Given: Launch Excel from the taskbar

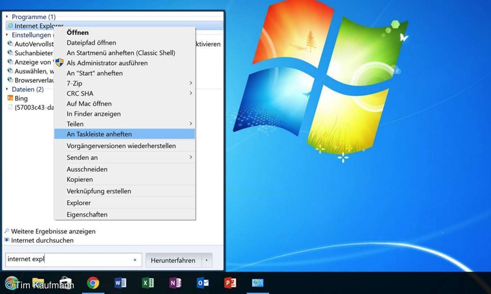Looking at the screenshot, I should tap(148, 283).
